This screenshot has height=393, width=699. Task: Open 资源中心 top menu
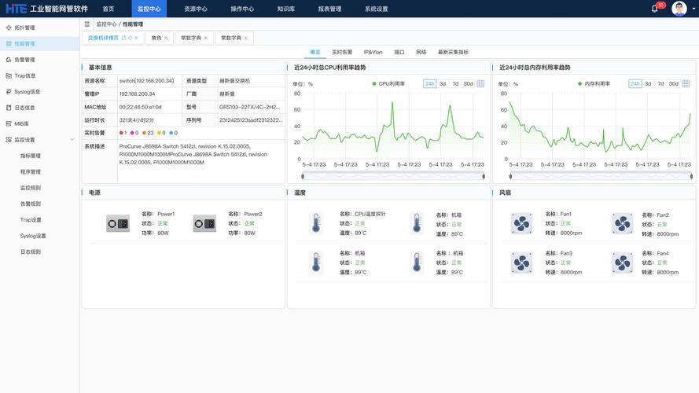click(x=196, y=9)
